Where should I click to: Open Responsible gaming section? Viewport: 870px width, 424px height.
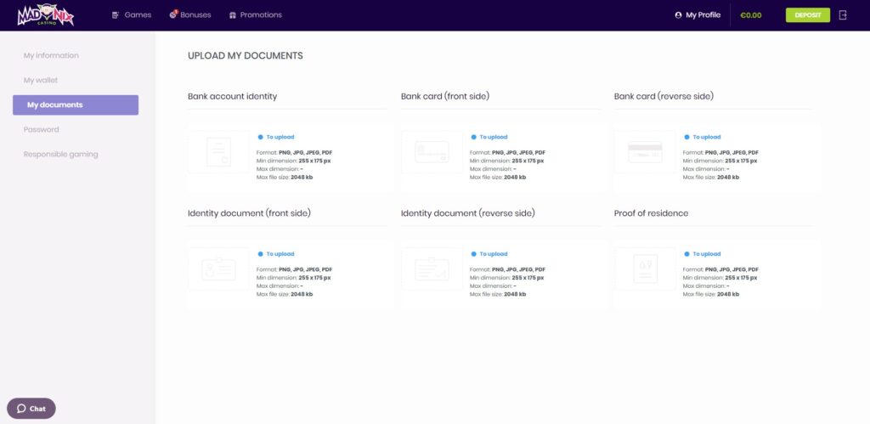60,155
